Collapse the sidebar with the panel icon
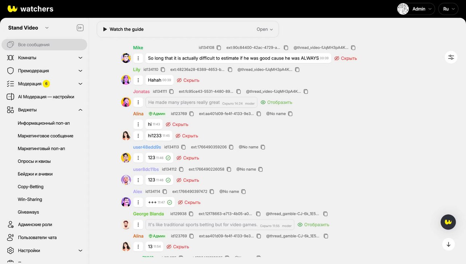This screenshot has height=264, width=466. coord(80,28)
